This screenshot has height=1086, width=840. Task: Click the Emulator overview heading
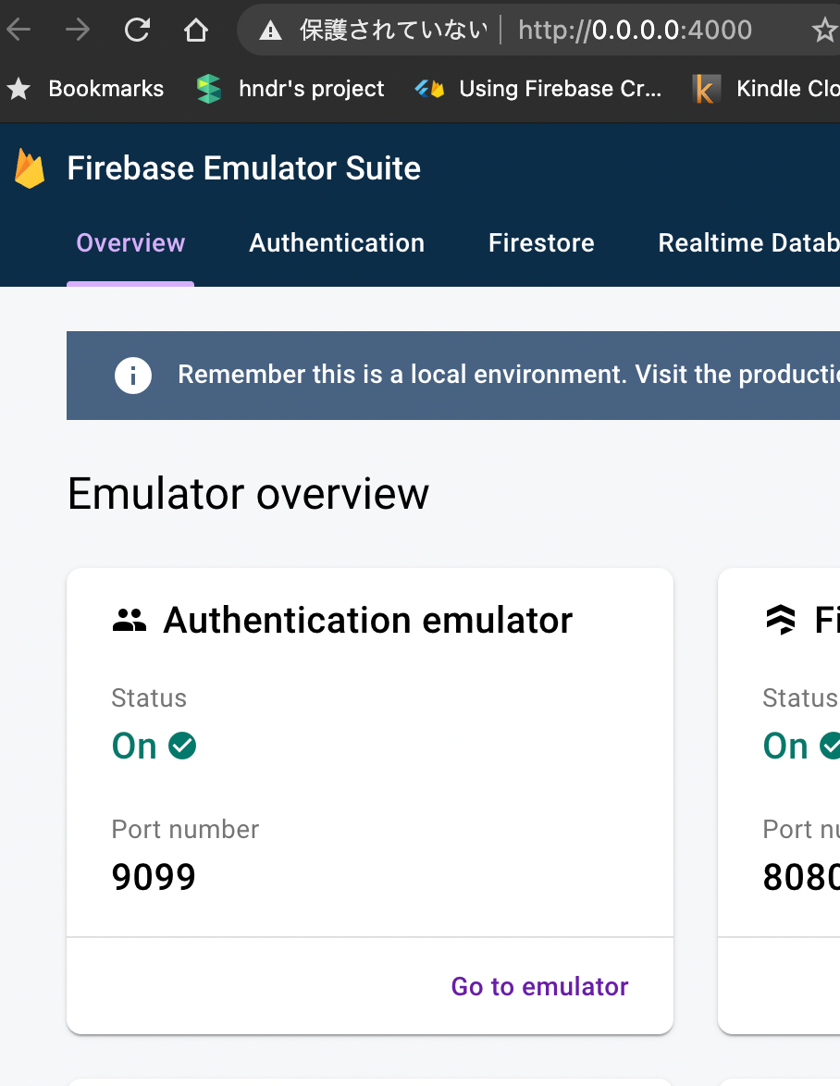(x=248, y=494)
